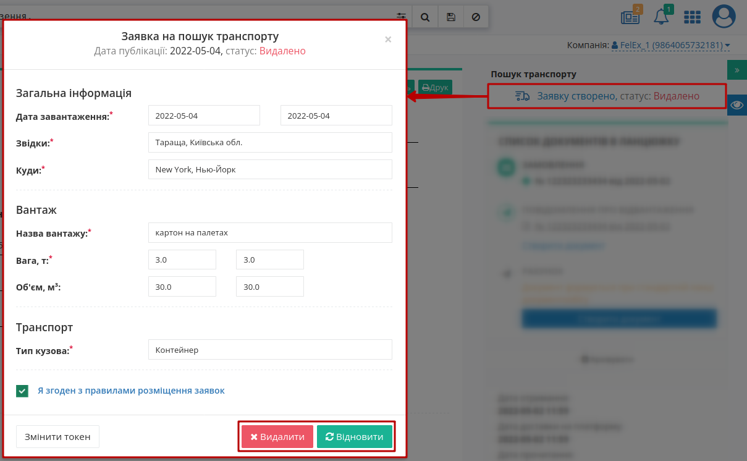Open the user profile avatar
This screenshot has width=747, height=461.
tap(724, 17)
